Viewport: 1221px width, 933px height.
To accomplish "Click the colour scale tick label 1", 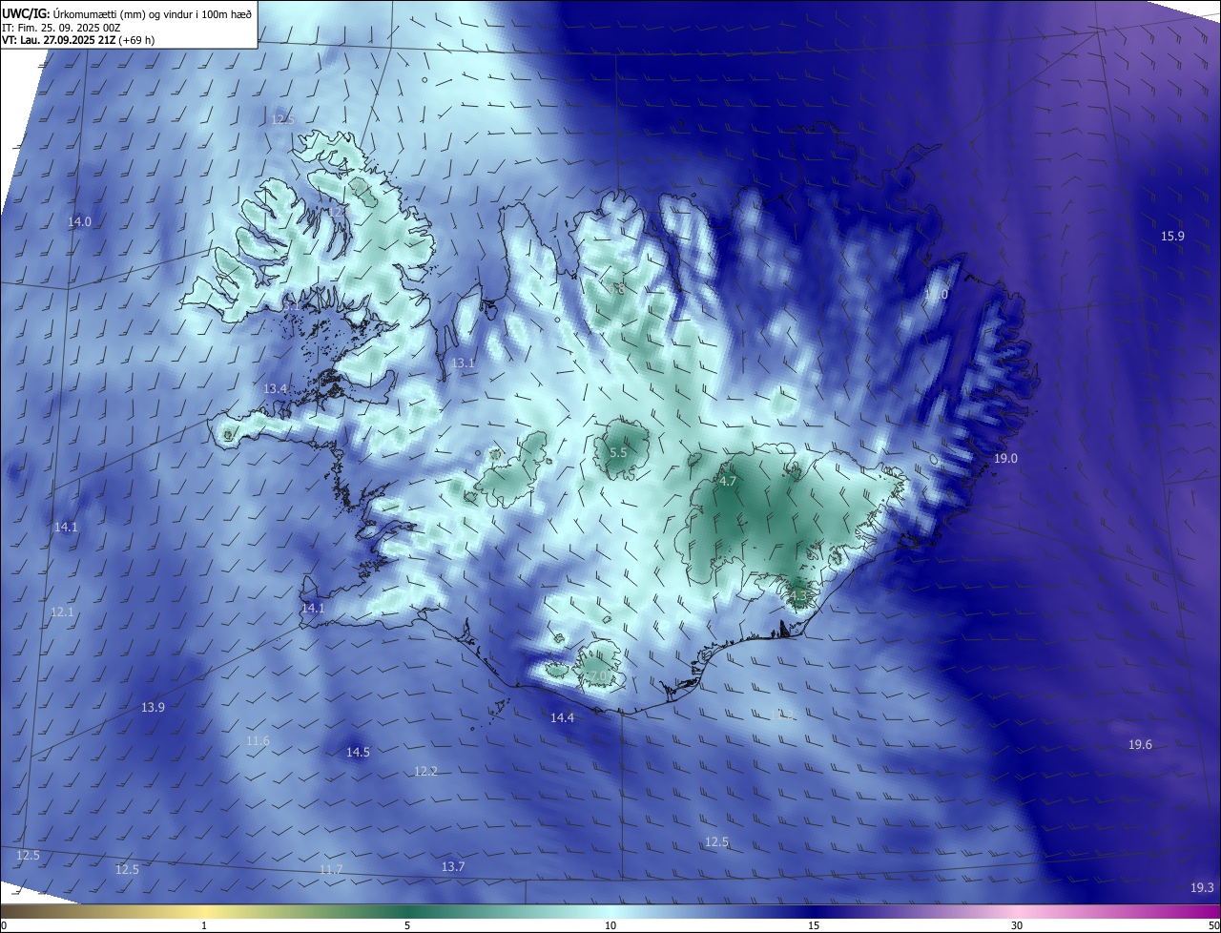I will tap(204, 925).
